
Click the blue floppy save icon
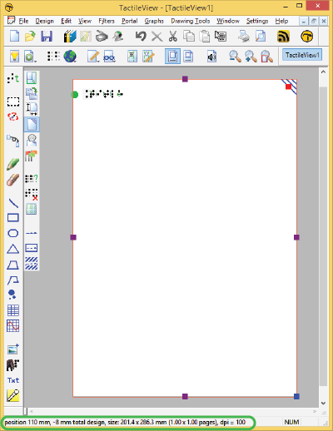tap(47, 37)
